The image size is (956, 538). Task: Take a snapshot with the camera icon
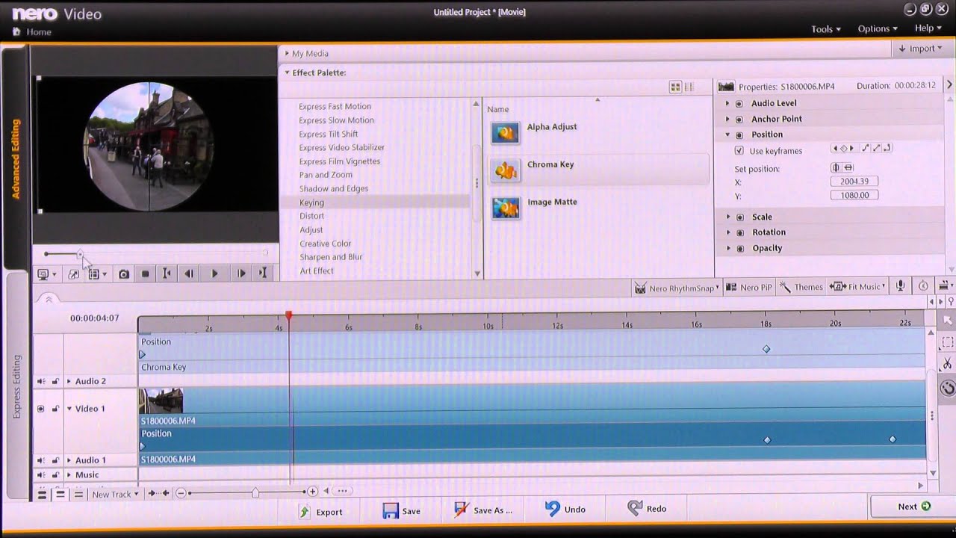pos(124,274)
